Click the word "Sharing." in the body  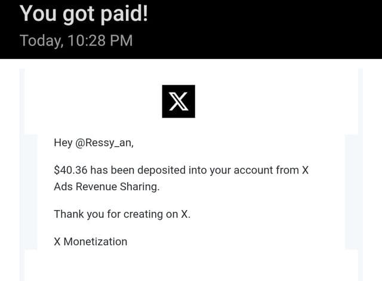coord(140,187)
